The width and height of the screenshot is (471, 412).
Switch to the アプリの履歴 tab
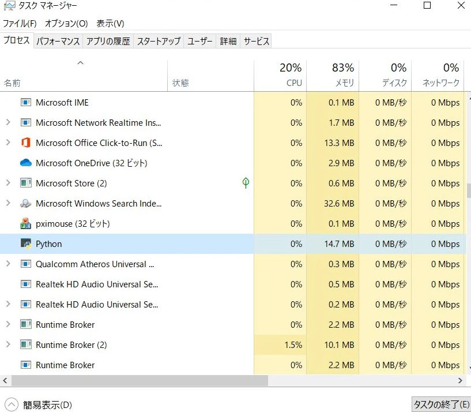108,41
